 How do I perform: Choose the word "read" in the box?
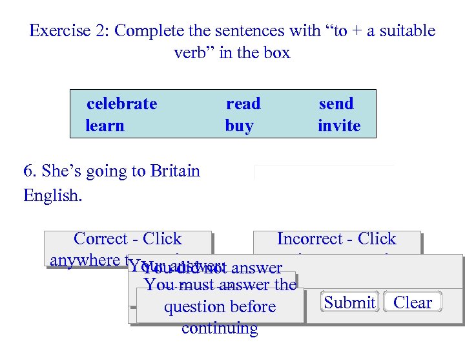click(x=243, y=104)
